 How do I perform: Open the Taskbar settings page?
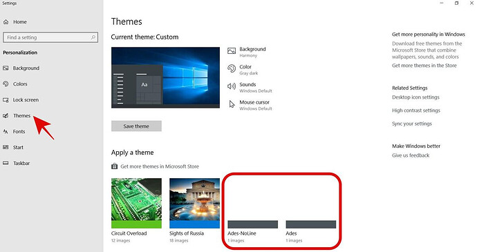(x=21, y=163)
